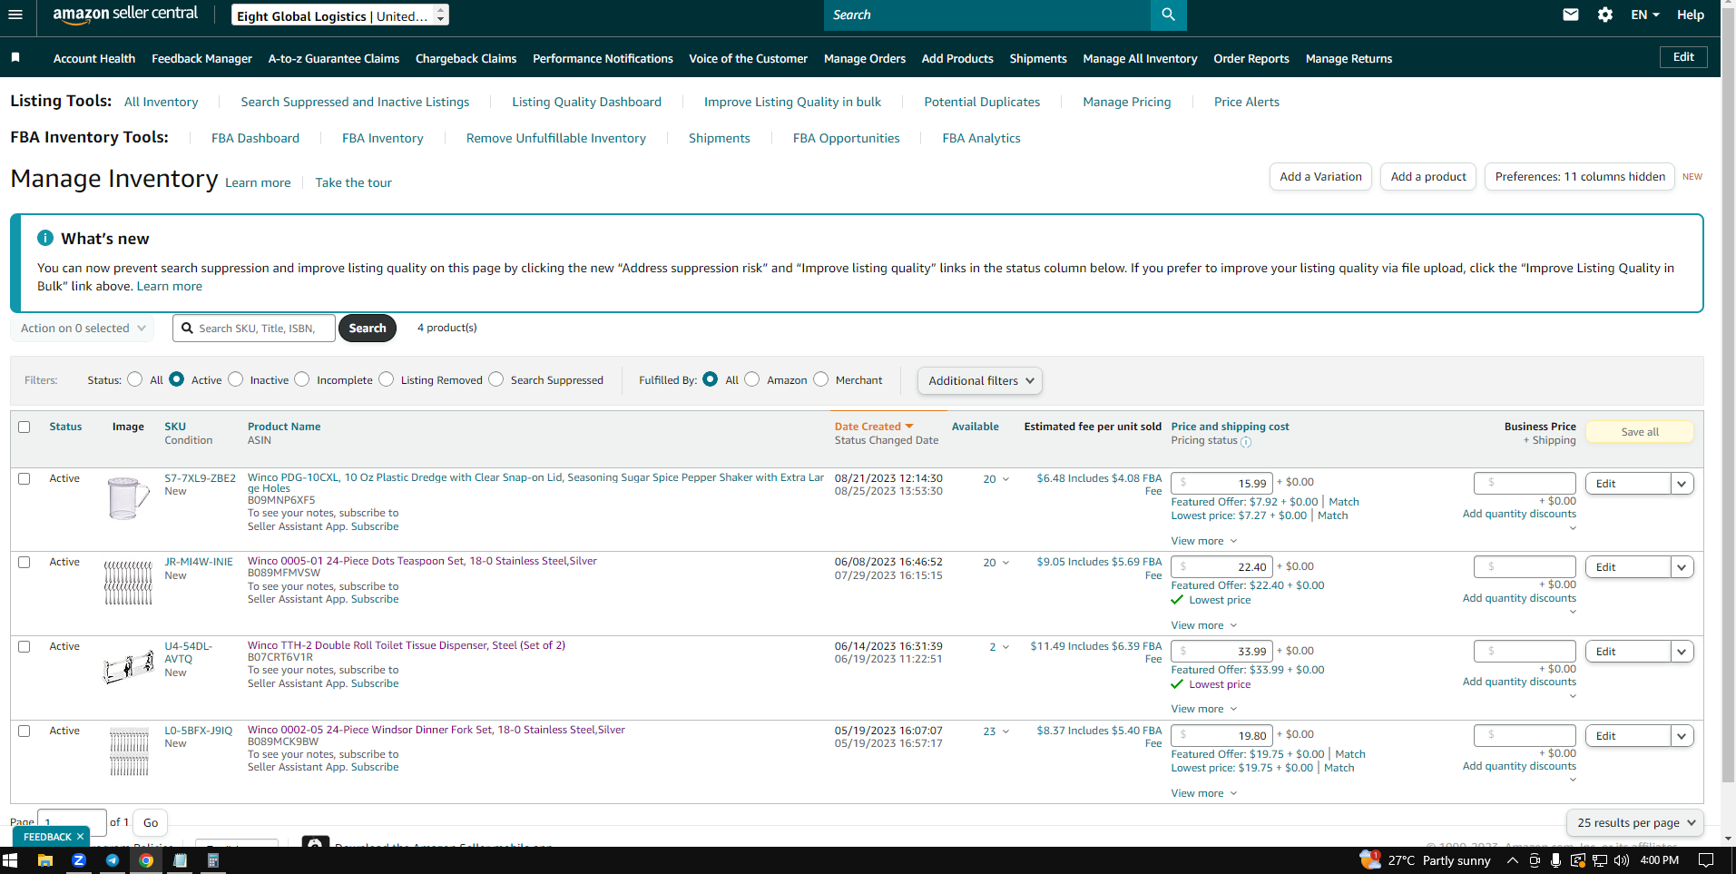Check the L0-5BFX-J9IQ row checkbox
The image size is (1736, 874).
pyautogui.click(x=25, y=731)
